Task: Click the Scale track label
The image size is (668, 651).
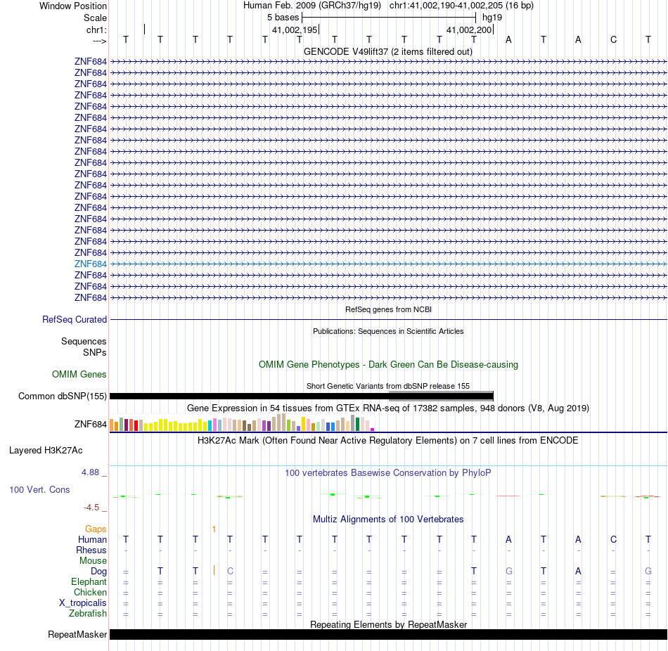Action: pyautogui.click(x=95, y=18)
